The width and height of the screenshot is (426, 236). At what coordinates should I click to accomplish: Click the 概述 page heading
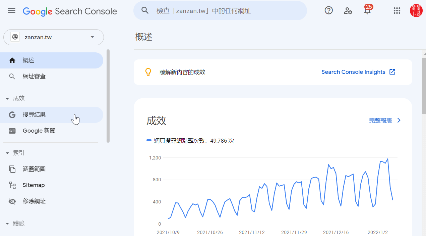tap(144, 37)
